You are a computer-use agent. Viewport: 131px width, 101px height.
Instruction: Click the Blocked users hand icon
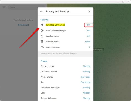42,42
